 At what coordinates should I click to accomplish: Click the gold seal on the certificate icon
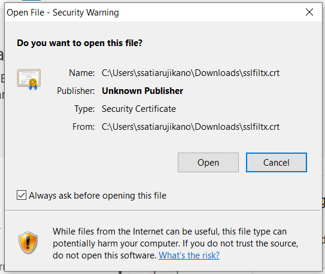(33, 83)
